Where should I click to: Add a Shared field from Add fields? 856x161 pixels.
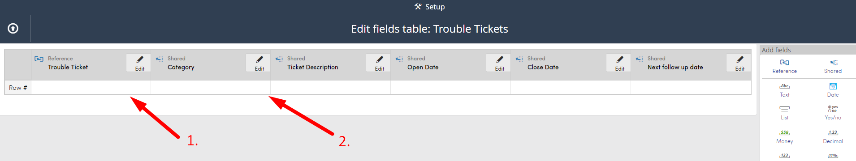coord(833,66)
